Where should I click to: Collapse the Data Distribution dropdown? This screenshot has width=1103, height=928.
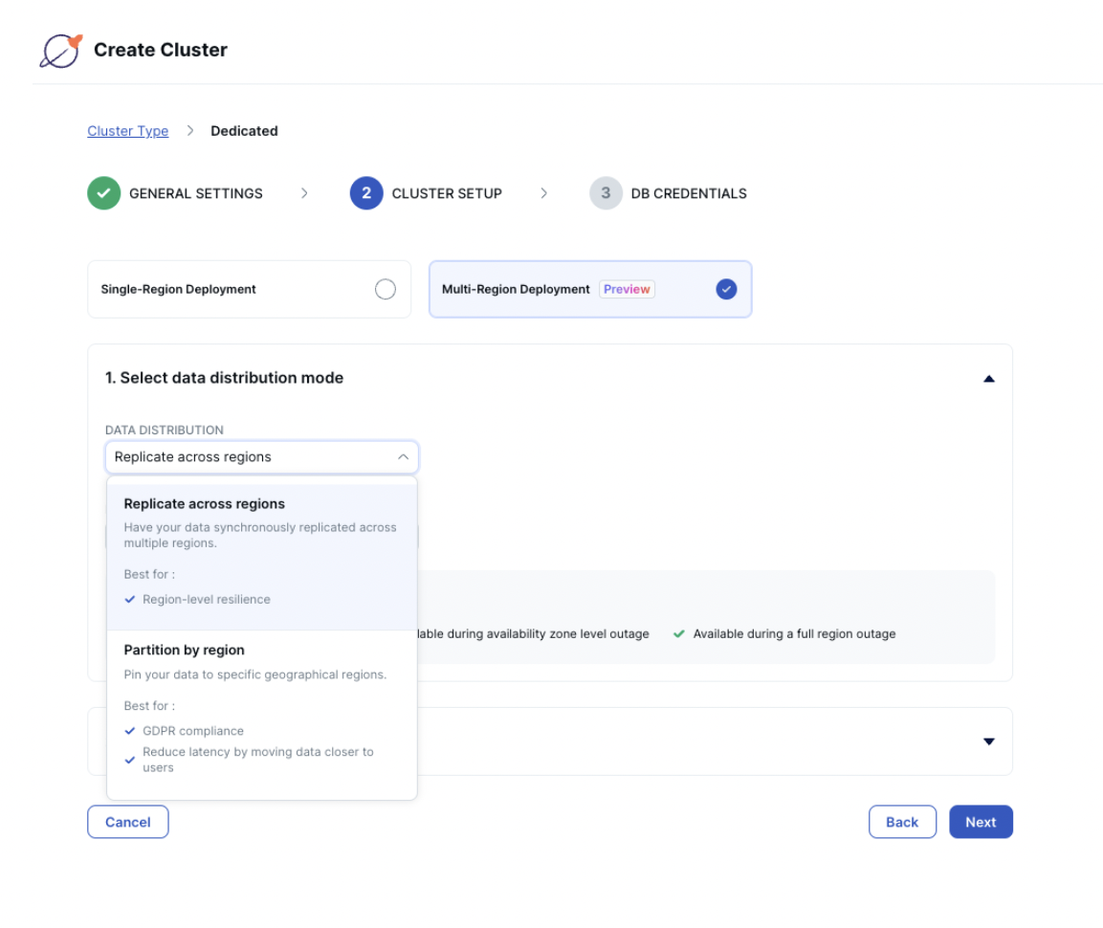[x=403, y=457]
